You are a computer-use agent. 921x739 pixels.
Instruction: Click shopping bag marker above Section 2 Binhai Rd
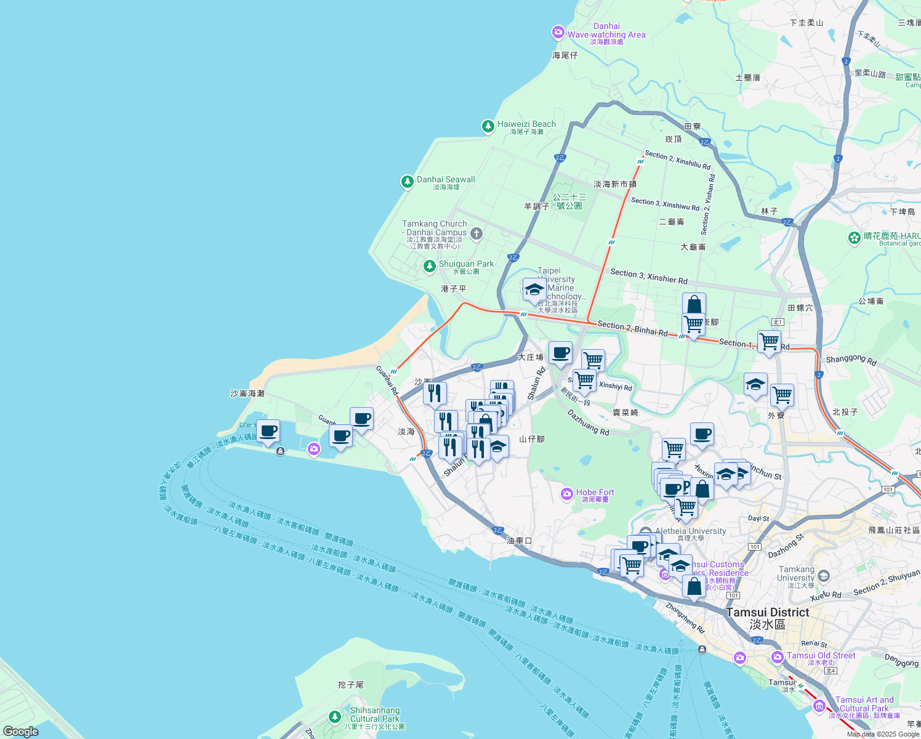click(x=694, y=304)
